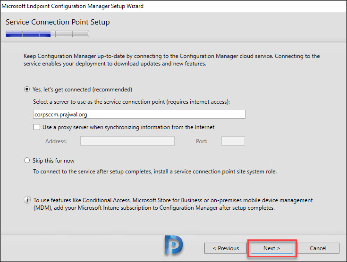
Task: Click the proxy Port text box
Action: pyautogui.click(x=233, y=141)
